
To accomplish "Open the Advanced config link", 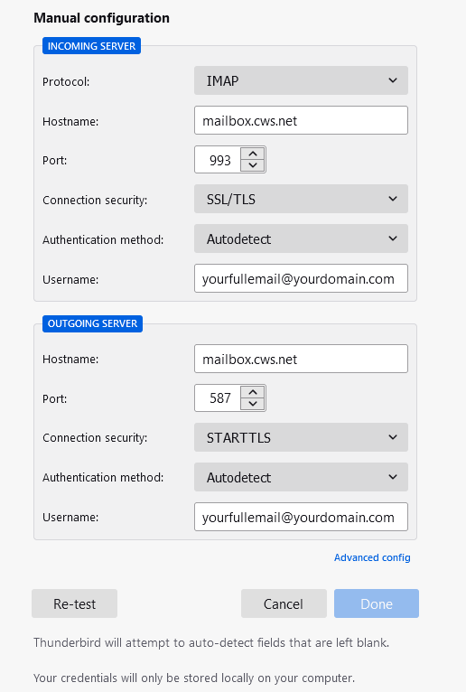I will point(372,557).
